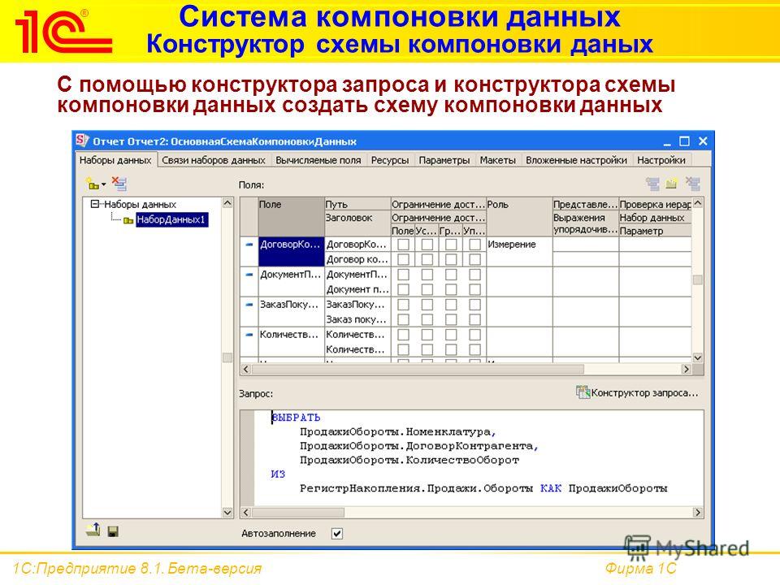Screen dimensions: 780x585
Task: Click the window icon in the Отчет2 title bar
Action: click(x=82, y=141)
